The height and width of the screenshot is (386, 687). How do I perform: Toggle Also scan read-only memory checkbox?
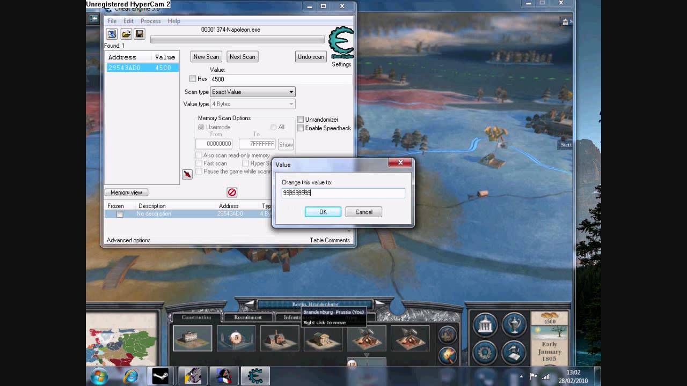coord(199,155)
